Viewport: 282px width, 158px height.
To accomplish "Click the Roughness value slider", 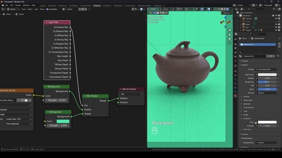I will 267,82.
